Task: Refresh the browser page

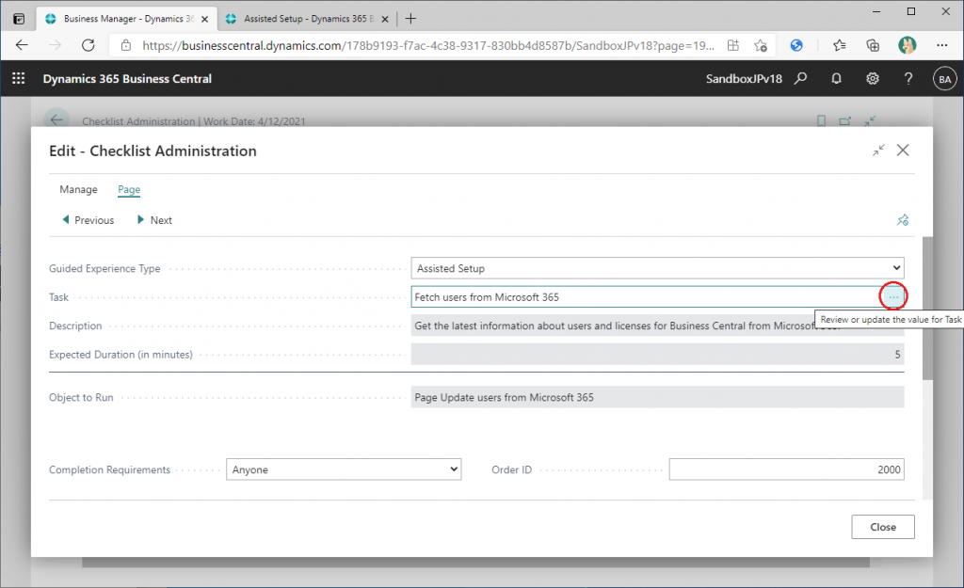Action: coord(88,45)
